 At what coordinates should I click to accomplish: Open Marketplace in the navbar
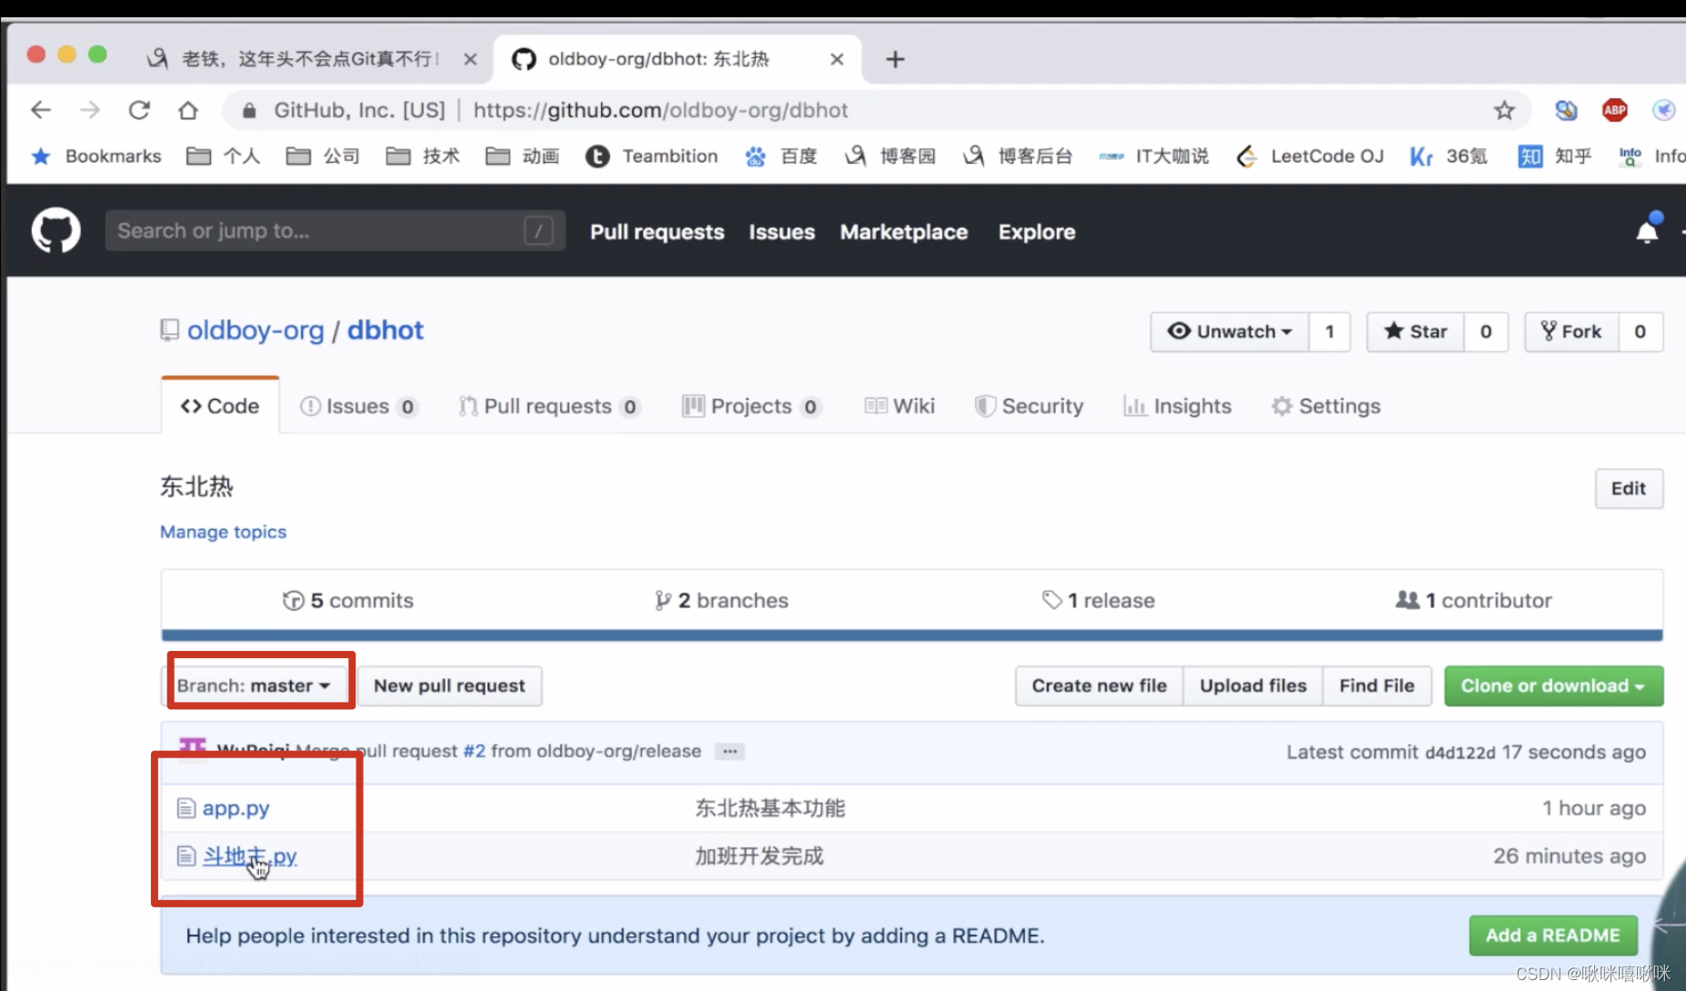(904, 232)
